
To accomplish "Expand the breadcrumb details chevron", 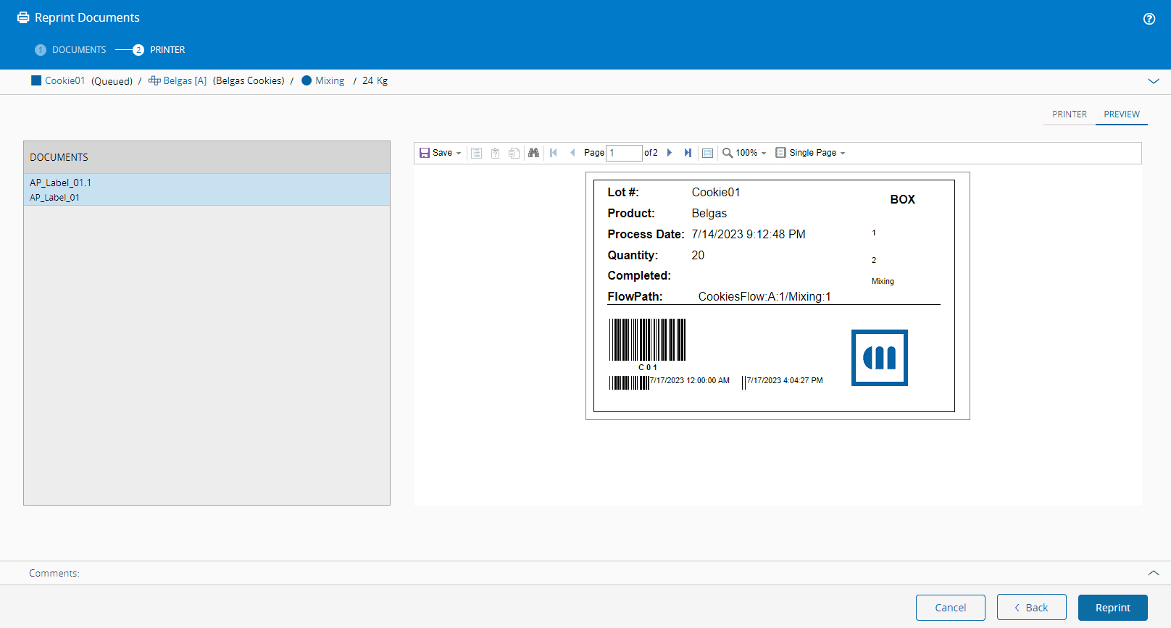I will pyautogui.click(x=1153, y=81).
